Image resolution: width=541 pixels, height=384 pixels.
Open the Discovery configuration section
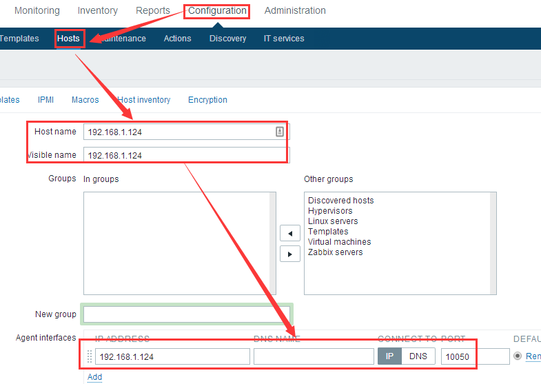tap(227, 39)
